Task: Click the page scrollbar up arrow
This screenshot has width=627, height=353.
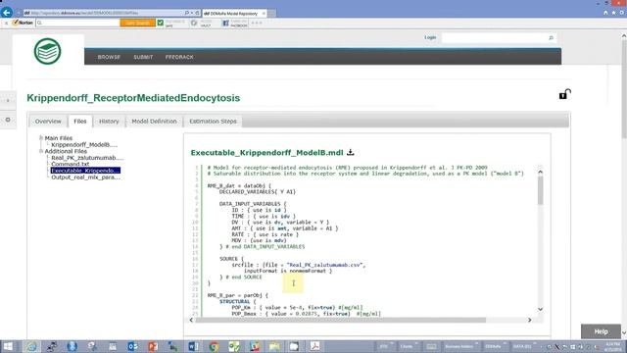Action: [624, 36]
